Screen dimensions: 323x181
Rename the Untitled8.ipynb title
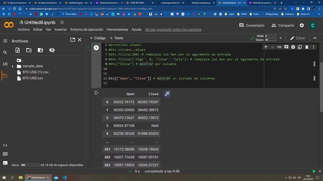coord(40,22)
